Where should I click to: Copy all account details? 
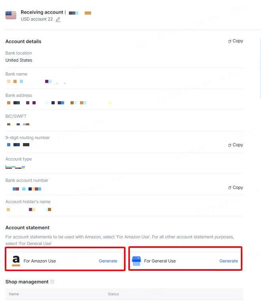[x=236, y=41]
